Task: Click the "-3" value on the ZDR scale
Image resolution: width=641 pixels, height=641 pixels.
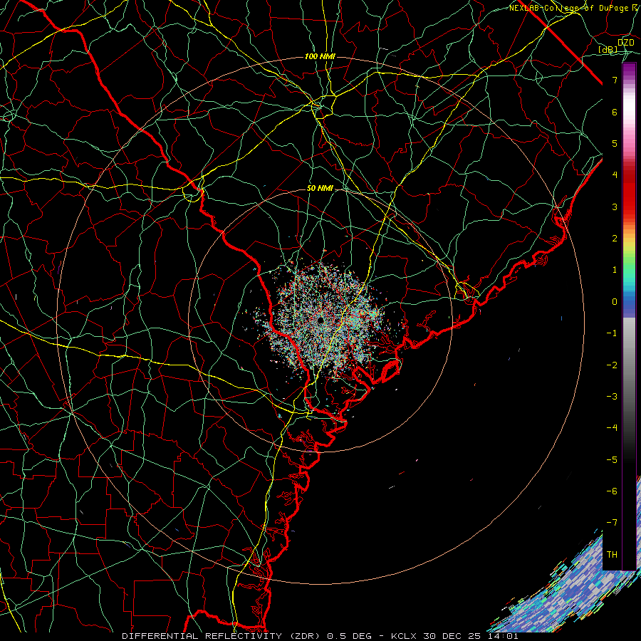Action: click(612, 396)
